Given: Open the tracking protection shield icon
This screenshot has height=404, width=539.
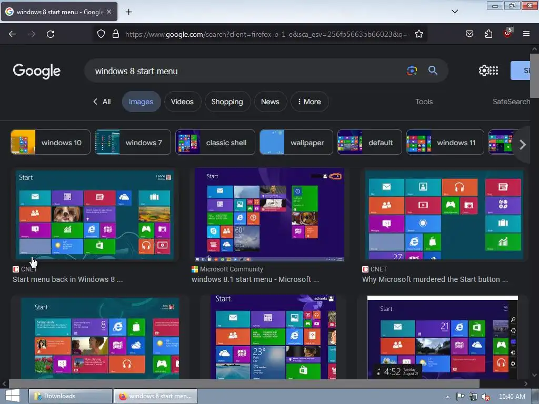Looking at the screenshot, I should (101, 34).
